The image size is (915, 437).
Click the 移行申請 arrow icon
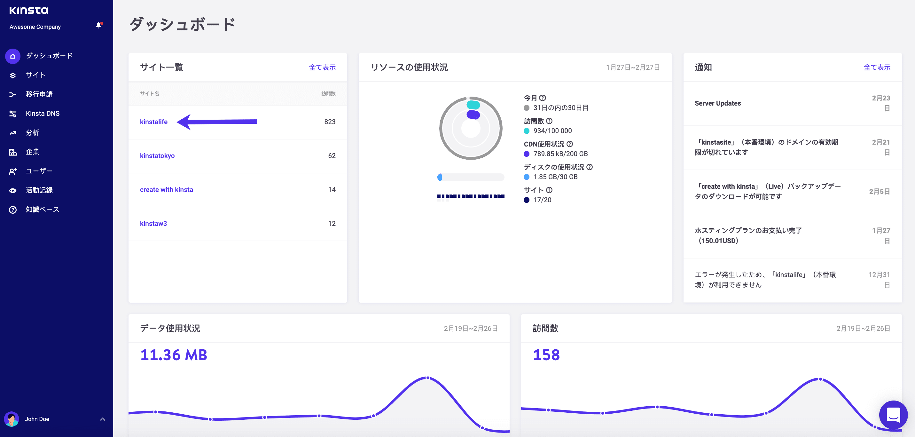tap(13, 95)
